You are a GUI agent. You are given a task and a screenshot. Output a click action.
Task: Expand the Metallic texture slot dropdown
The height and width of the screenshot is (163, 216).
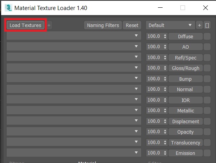(74, 110)
